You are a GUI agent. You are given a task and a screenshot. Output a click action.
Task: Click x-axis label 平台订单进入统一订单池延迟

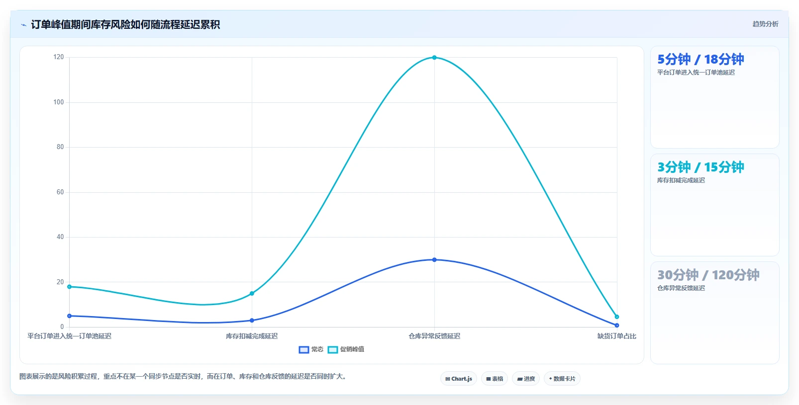[x=69, y=336]
